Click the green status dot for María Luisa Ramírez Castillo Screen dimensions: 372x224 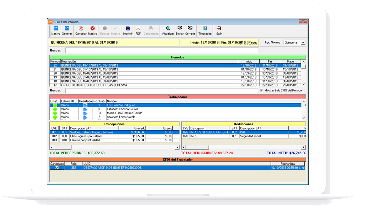[x=55, y=113]
